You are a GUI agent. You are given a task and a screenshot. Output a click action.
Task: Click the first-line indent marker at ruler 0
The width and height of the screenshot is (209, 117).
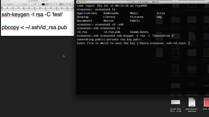click(x=2, y=8)
